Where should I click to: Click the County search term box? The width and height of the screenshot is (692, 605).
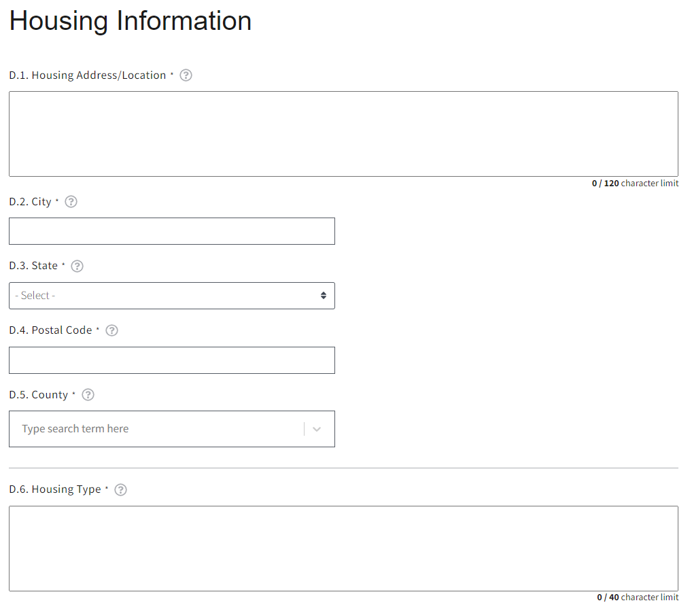click(156, 429)
